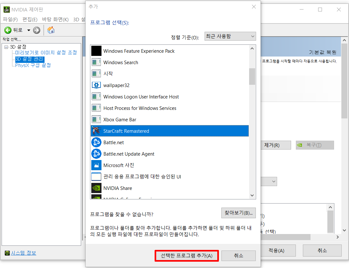Click main window vertical scrollbar up arrow
This screenshot has width=349, height=268.
(x=344, y=40)
